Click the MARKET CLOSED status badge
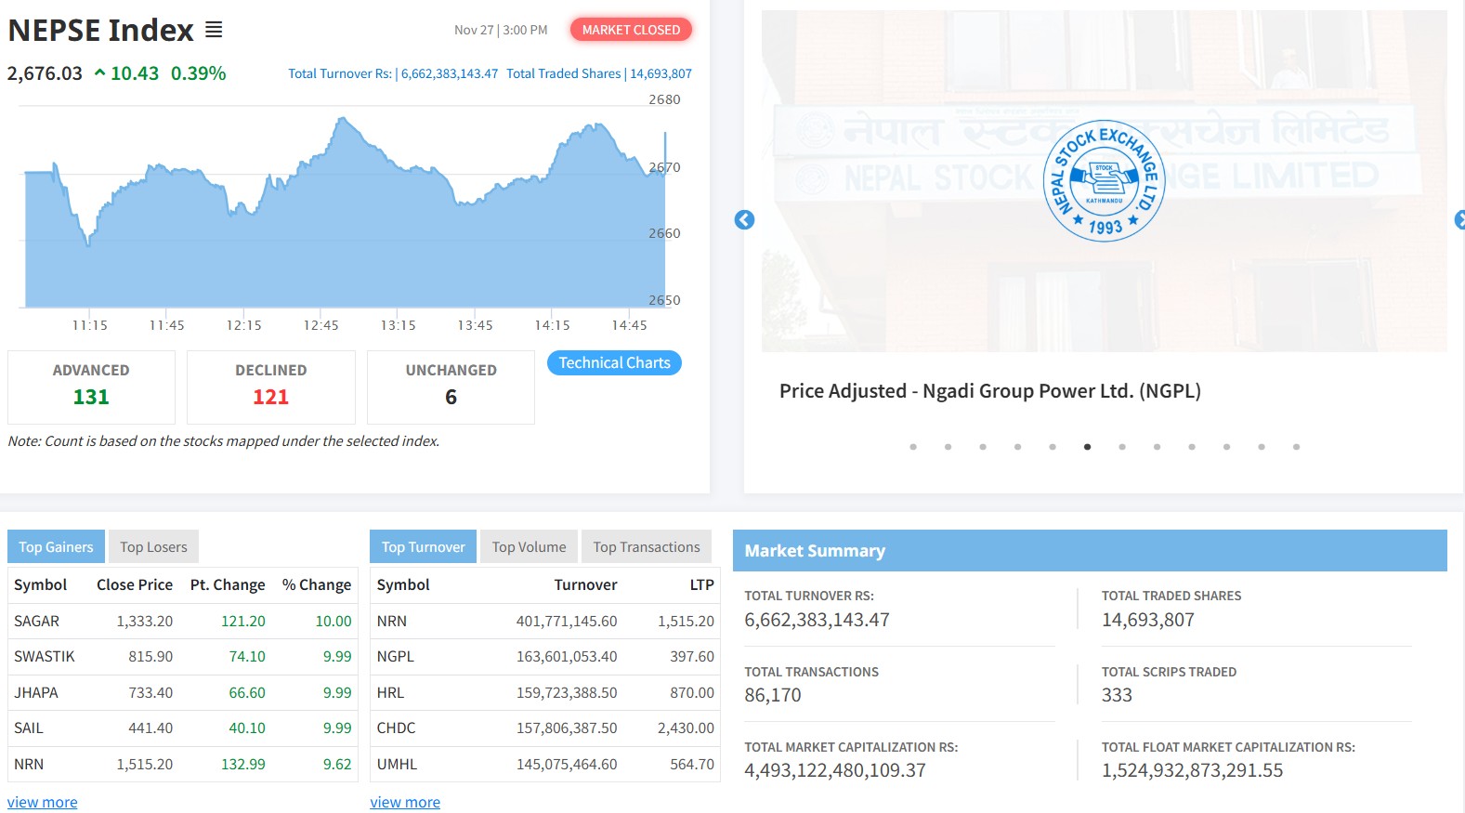 [x=631, y=30]
